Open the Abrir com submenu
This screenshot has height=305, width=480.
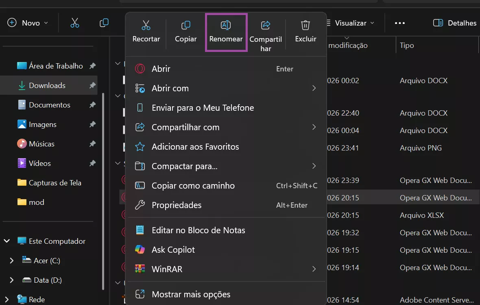point(170,88)
